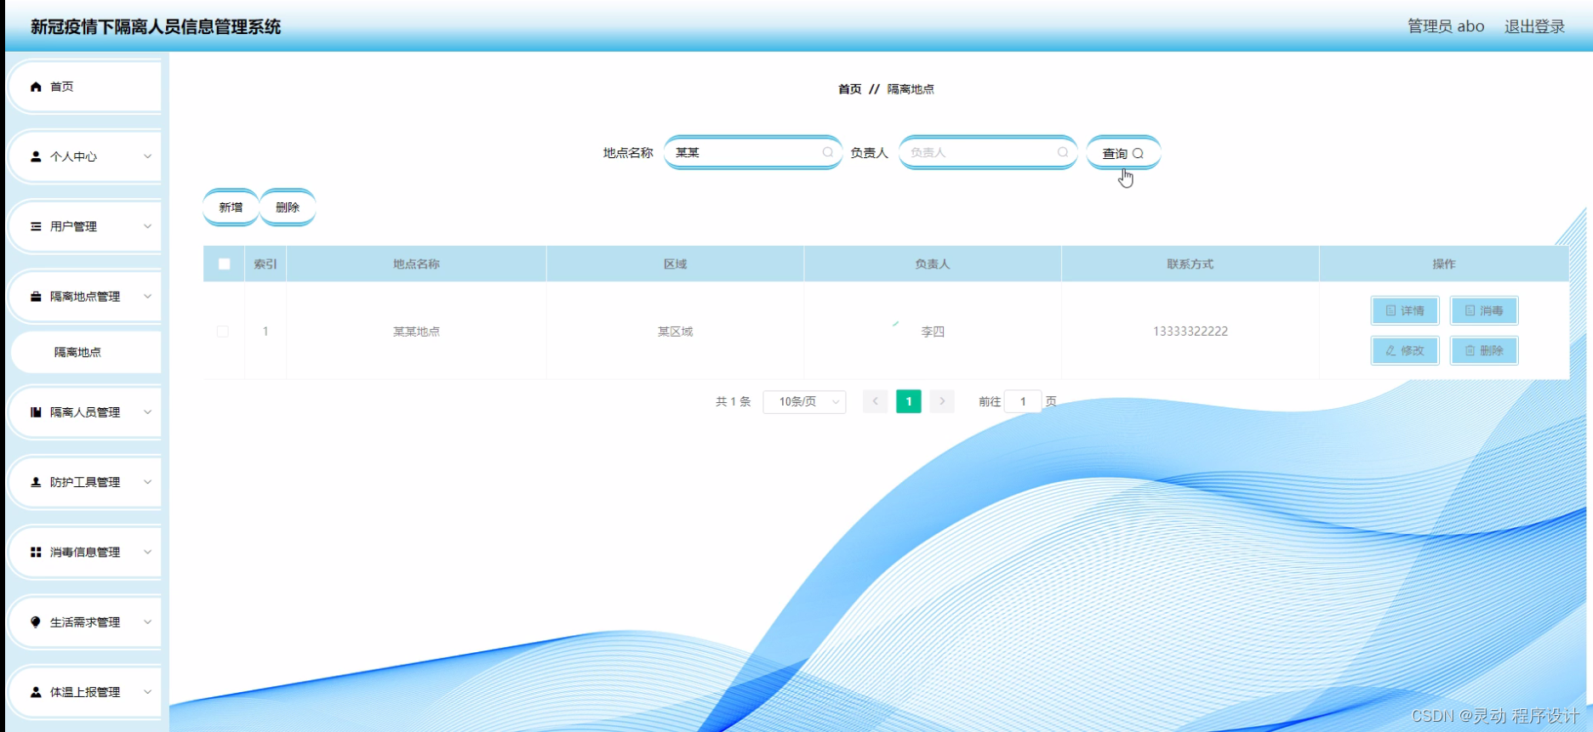1593x732 pixels.
Task: Click the home icon beside 首页
Action: 36,87
